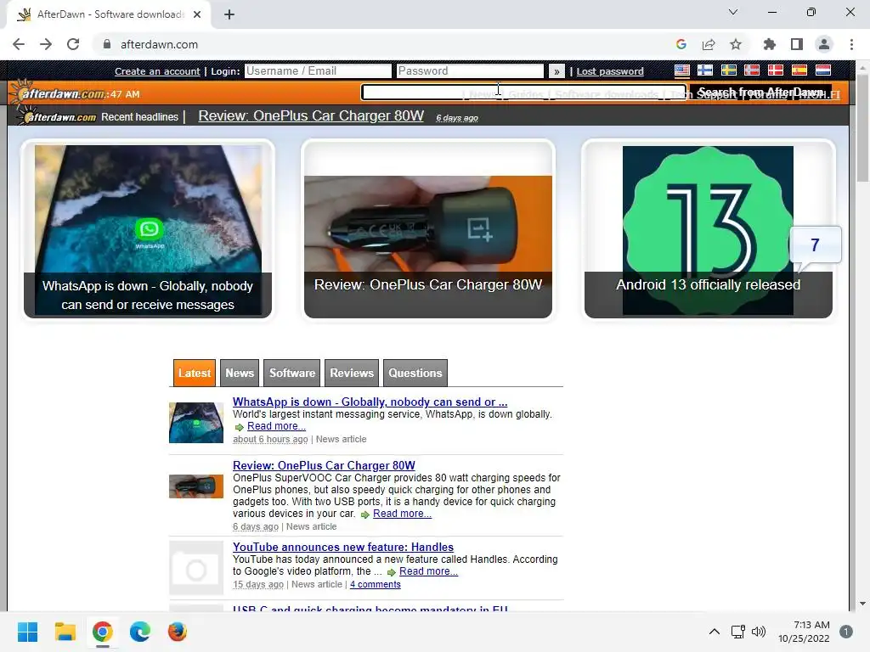Click the Google icon in address bar
The width and height of the screenshot is (870, 652).
pyautogui.click(x=681, y=44)
